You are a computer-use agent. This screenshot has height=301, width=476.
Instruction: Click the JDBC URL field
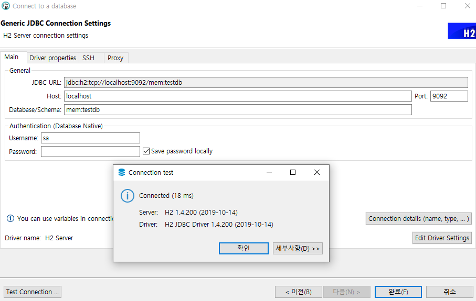click(266, 82)
